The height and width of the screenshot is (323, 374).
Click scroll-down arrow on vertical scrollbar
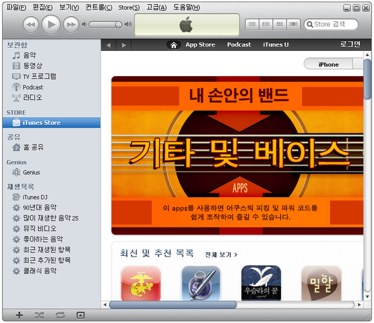point(368,297)
